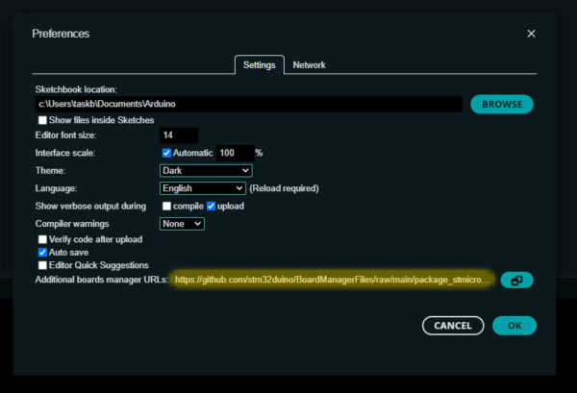
Task: Open the Compiler warnings dropdown
Action: [182, 224]
